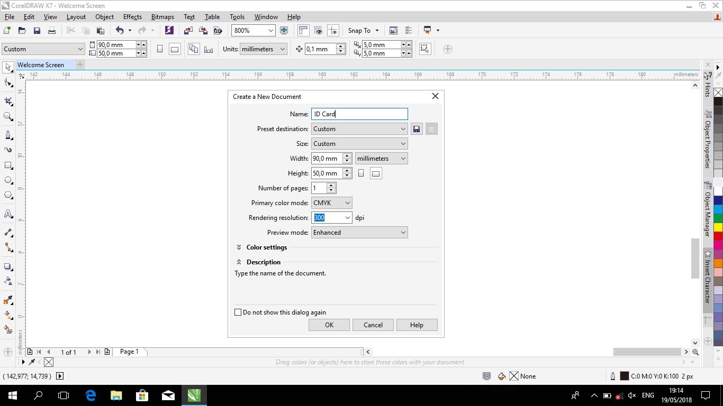Expand the Color settings section
The height and width of the screenshot is (406, 723).
239,247
